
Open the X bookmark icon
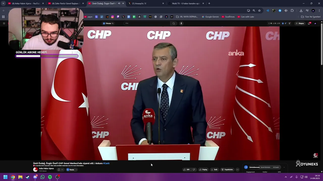[123, 17]
